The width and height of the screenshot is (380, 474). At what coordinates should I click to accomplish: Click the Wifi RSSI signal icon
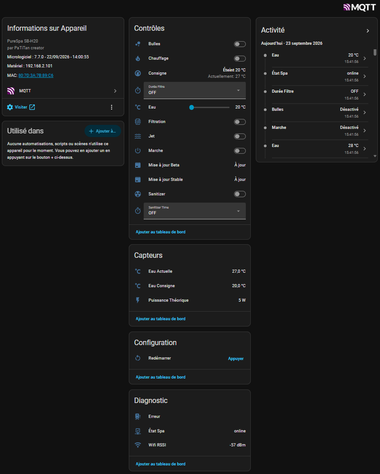138,445
